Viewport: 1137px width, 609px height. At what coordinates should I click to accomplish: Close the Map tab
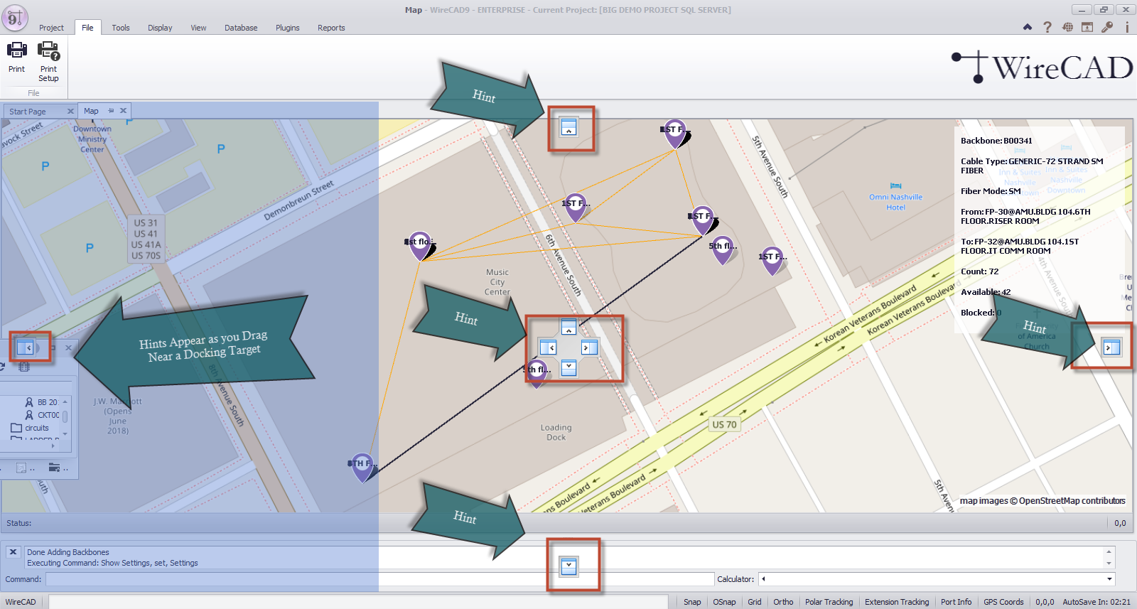point(123,111)
